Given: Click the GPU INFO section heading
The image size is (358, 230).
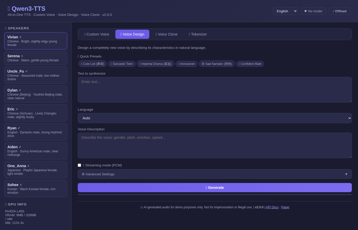Looking at the screenshot, I should [16, 204].
